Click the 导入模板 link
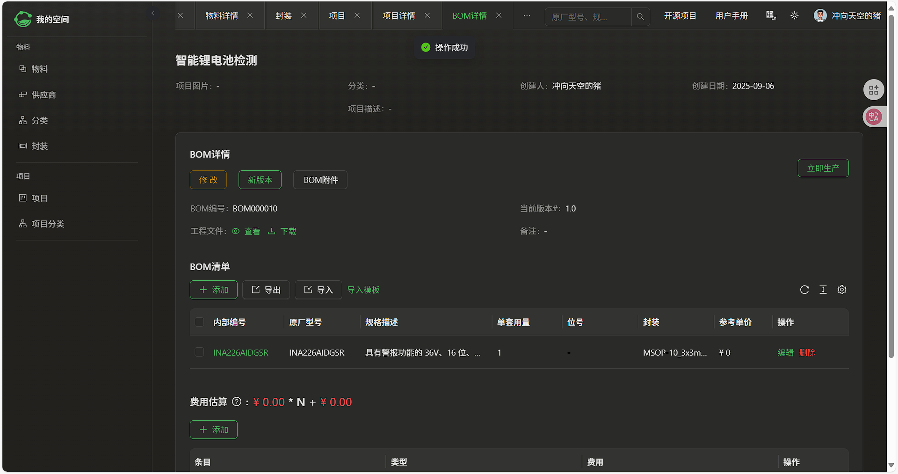The width and height of the screenshot is (898, 474). 363,290
